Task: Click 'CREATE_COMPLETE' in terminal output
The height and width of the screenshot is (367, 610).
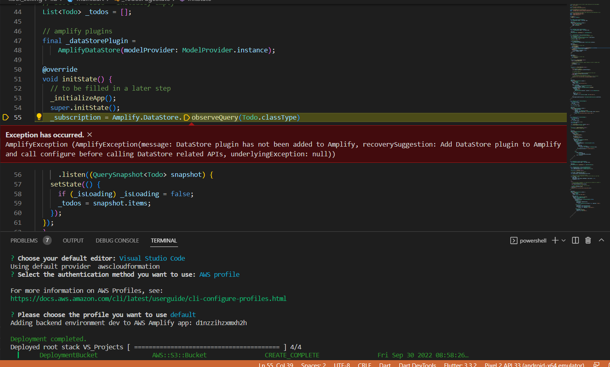Action: pyautogui.click(x=292, y=355)
